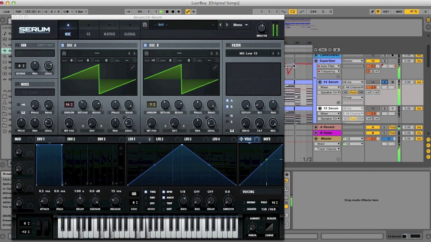This screenshot has height=242, width=431.
Task: Click the Link button in Ableton
Action: (x=6, y=11)
